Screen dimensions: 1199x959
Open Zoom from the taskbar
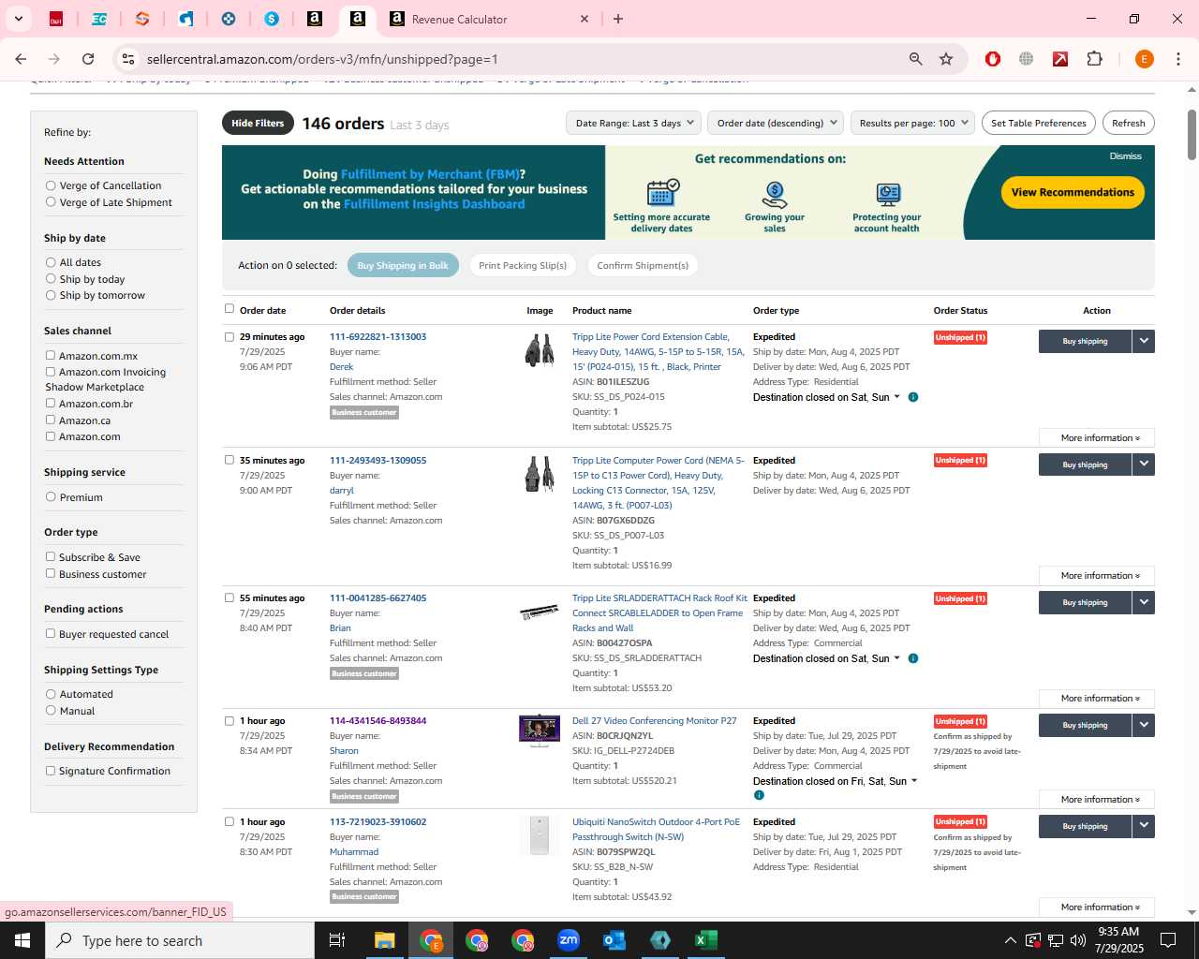569,940
